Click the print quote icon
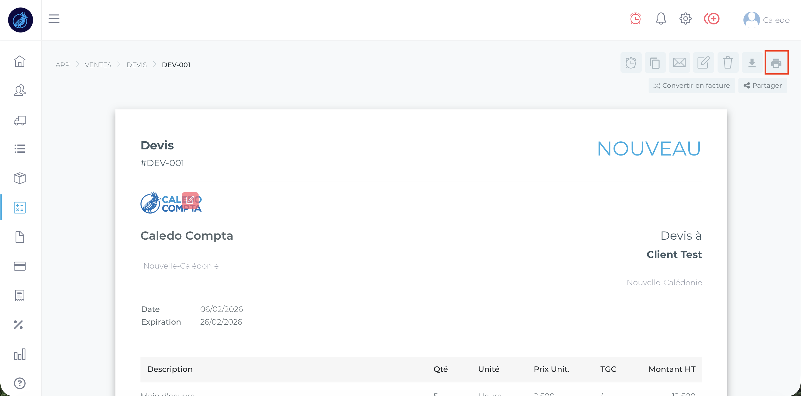801x396 pixels. click(776, 63)
